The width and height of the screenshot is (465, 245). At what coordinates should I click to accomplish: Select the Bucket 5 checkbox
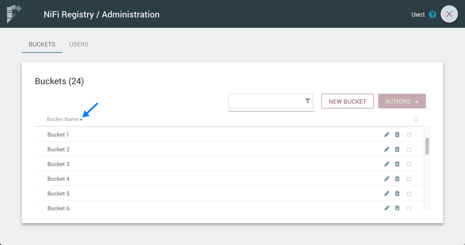409,194
